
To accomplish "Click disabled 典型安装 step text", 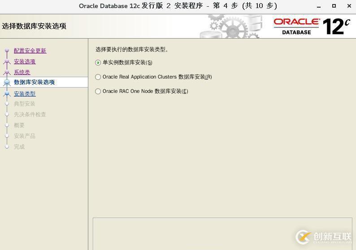I will 25,104.
